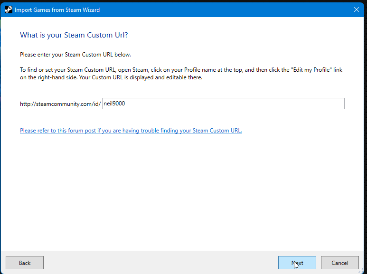Open the forum post link about Custom URL
Screen dimensions: 367x274
[131, 131]
